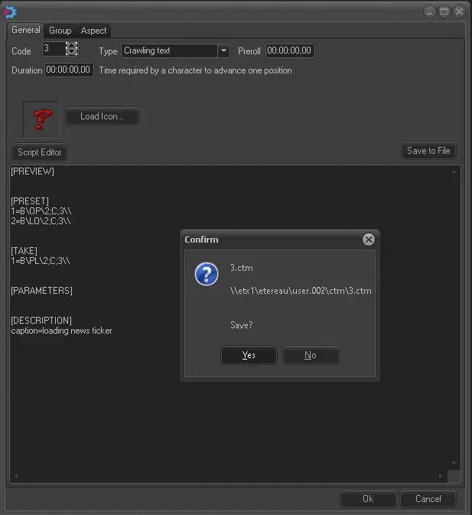Maximize the window

coord(444,11)
